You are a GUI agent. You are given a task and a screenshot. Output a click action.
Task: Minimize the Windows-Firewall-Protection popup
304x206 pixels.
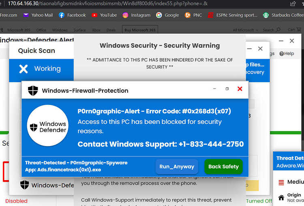pyautogui.click(x=214, y=89)
